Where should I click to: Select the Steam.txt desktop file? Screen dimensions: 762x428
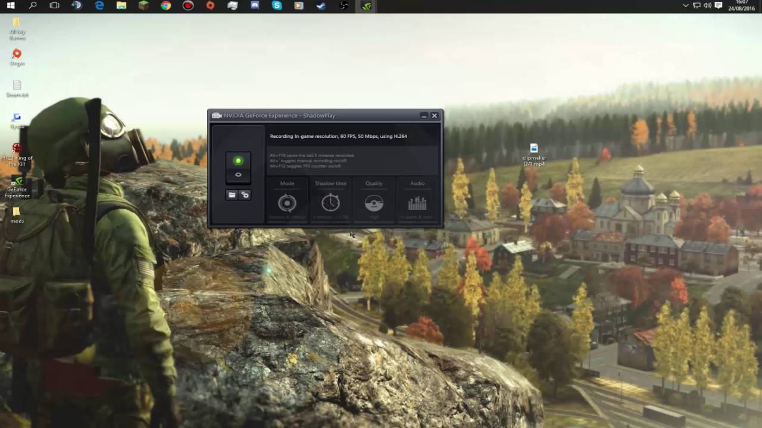click(x=17, y=89)
